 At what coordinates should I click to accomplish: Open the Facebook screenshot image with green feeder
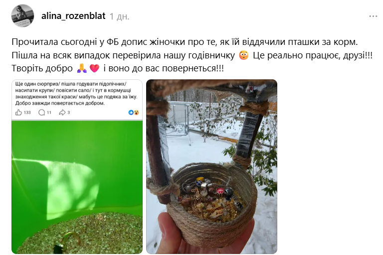pos(77,167)
